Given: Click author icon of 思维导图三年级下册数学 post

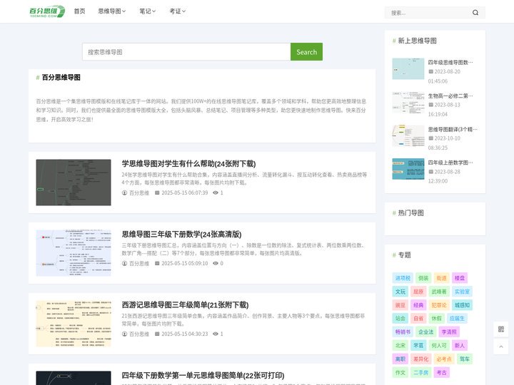Looking at the screenshot, I should point(124,264).
